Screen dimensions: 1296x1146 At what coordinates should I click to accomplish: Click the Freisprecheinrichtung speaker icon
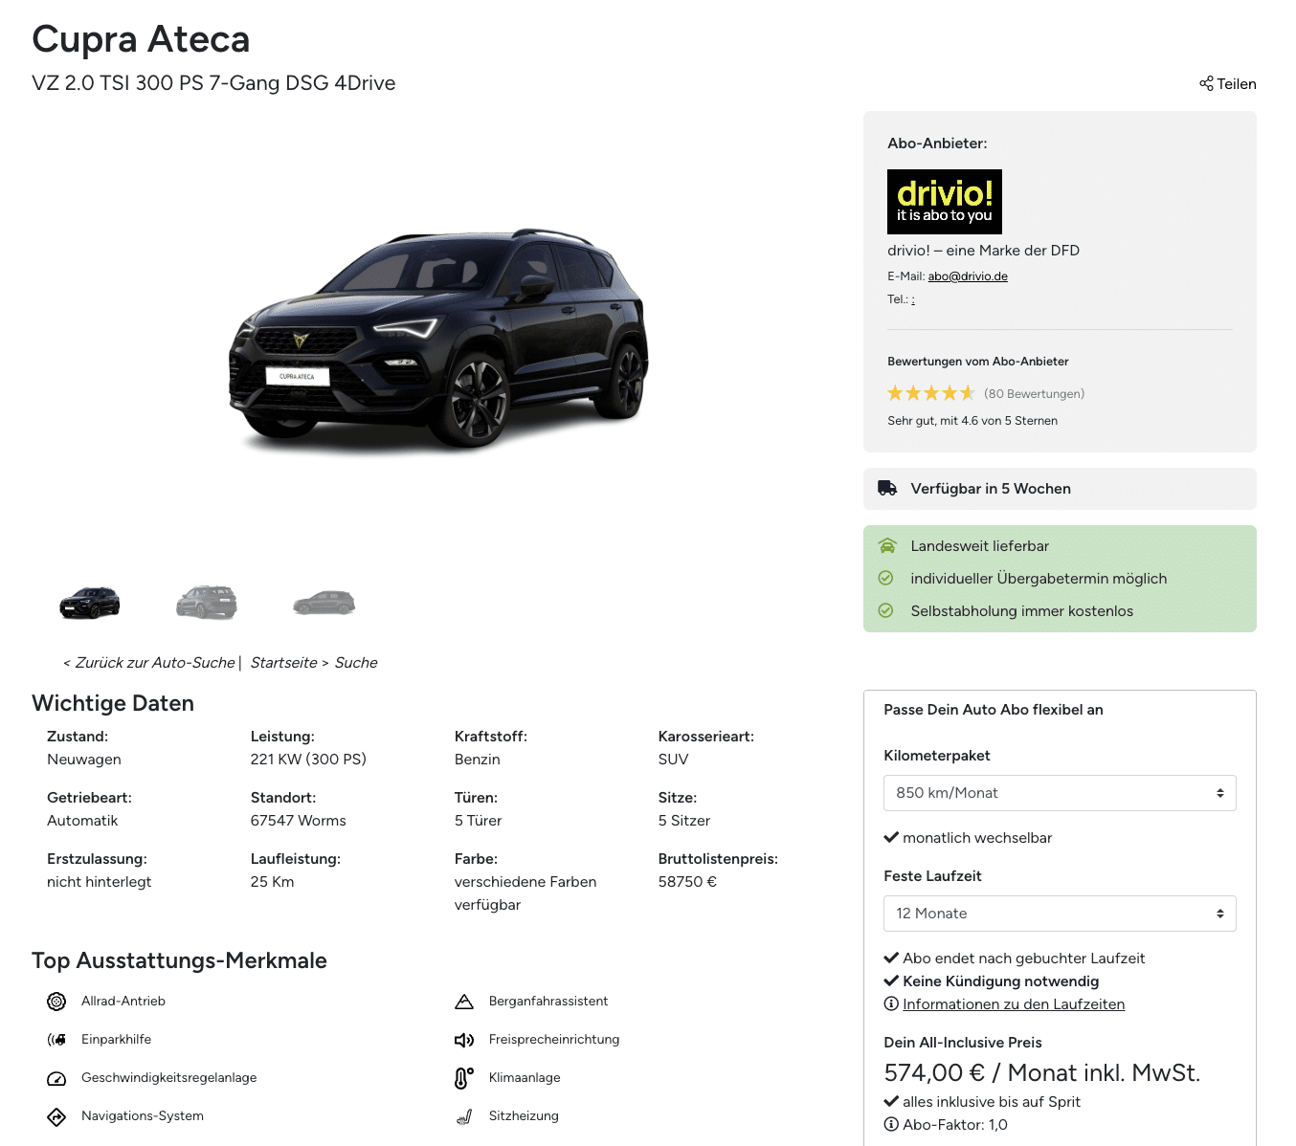pos(464,1040)
